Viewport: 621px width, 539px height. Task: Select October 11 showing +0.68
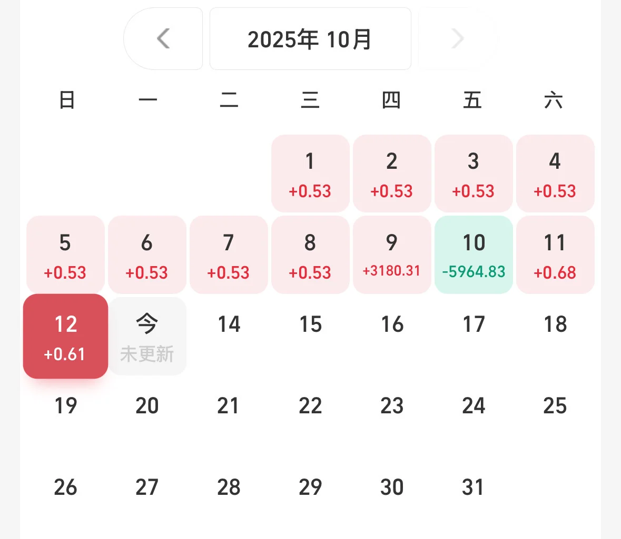coord(555,255)
